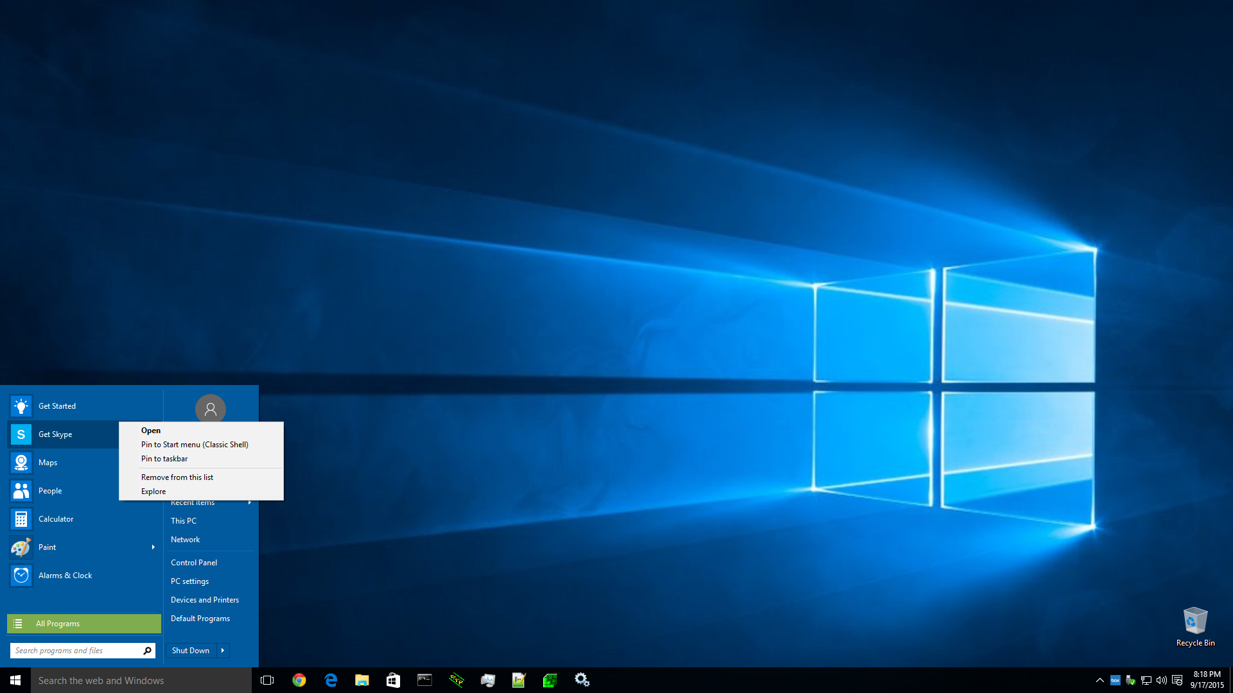Open the Windows Store taskbar icon
Screen dimensions: 1233x693
pyautogui.click(x=393, y=680)
